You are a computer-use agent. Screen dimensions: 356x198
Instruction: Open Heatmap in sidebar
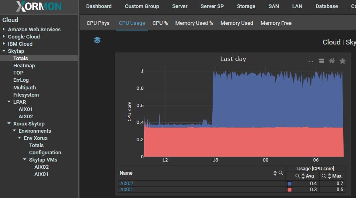[24, 66]
